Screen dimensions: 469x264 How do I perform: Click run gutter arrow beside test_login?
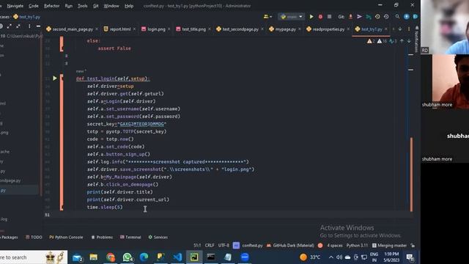55,78
